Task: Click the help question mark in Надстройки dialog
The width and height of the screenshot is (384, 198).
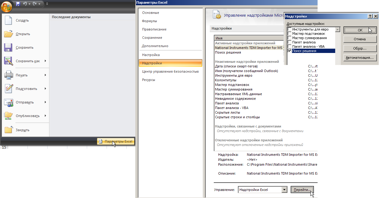Action: click(370, 16)
